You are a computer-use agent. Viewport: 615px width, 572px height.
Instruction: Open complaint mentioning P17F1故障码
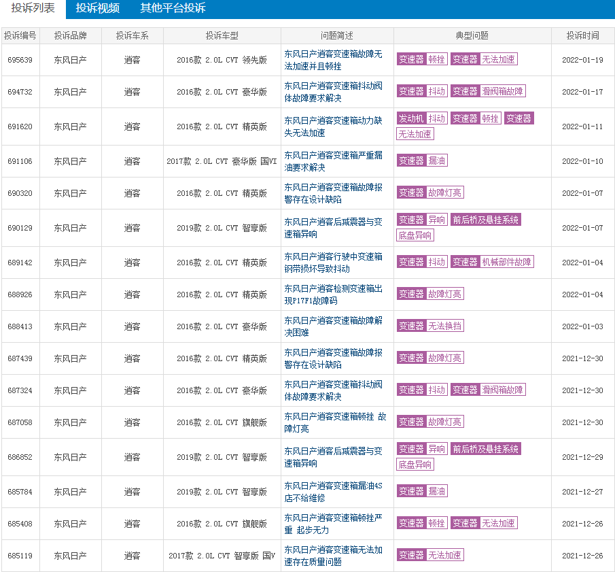coord(333,295)
